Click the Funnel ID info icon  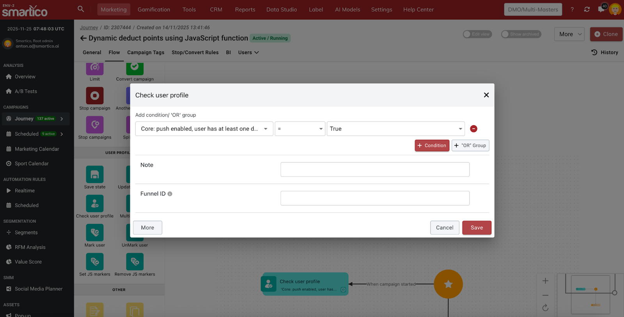(x=170, y=194)
